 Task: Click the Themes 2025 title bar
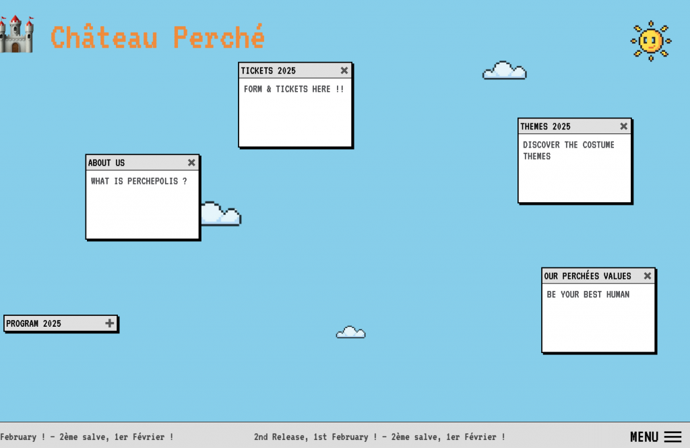(x=559, y=126)
